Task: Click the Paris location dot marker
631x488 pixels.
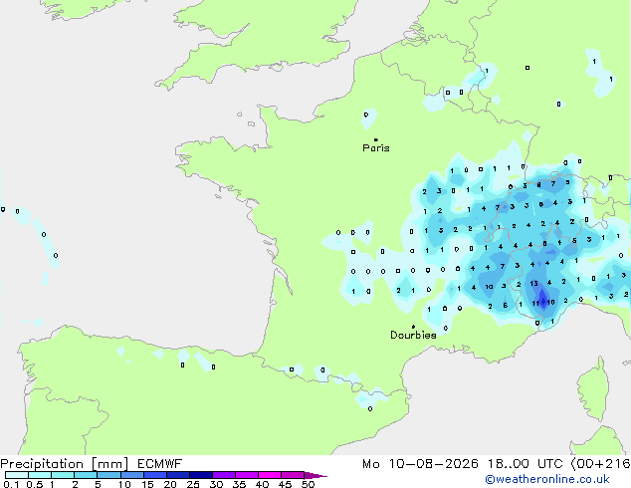Action: (376, 139)
